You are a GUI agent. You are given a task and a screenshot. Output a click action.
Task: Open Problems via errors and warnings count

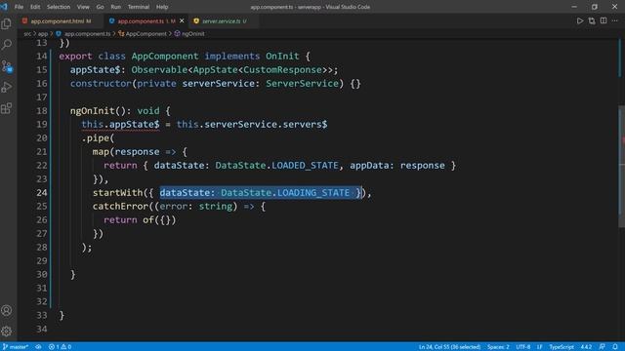[60, 347]
